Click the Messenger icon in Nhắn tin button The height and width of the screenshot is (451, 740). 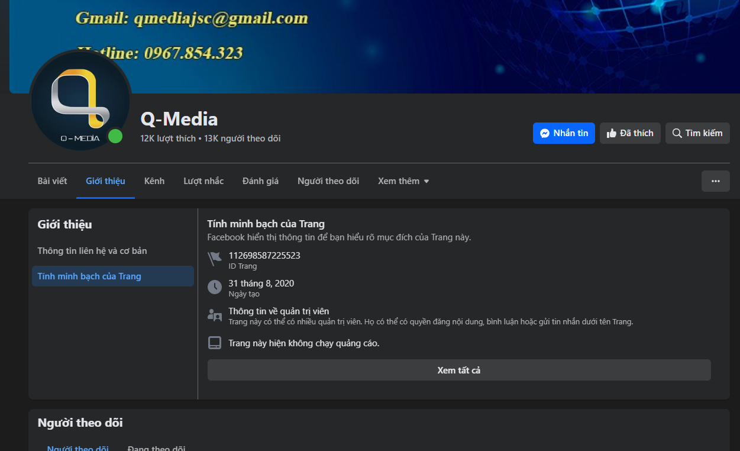tap(545, 133)
